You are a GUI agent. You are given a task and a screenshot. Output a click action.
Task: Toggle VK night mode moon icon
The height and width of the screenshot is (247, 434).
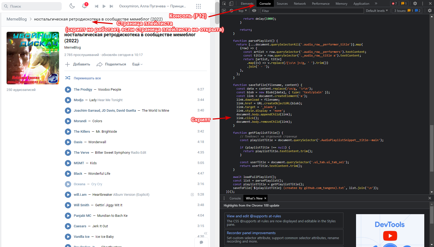coord(72,6)
